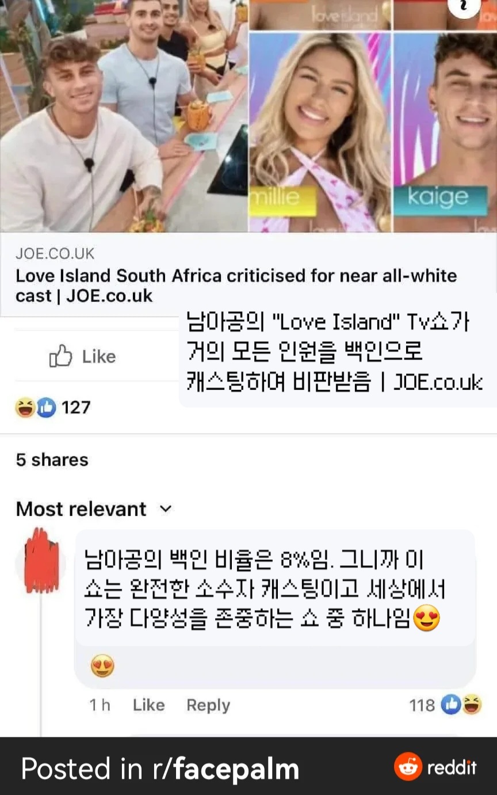View the 5 shares list
The width and height of the screenshot is (497, 795).
click(x=52, y=460)
